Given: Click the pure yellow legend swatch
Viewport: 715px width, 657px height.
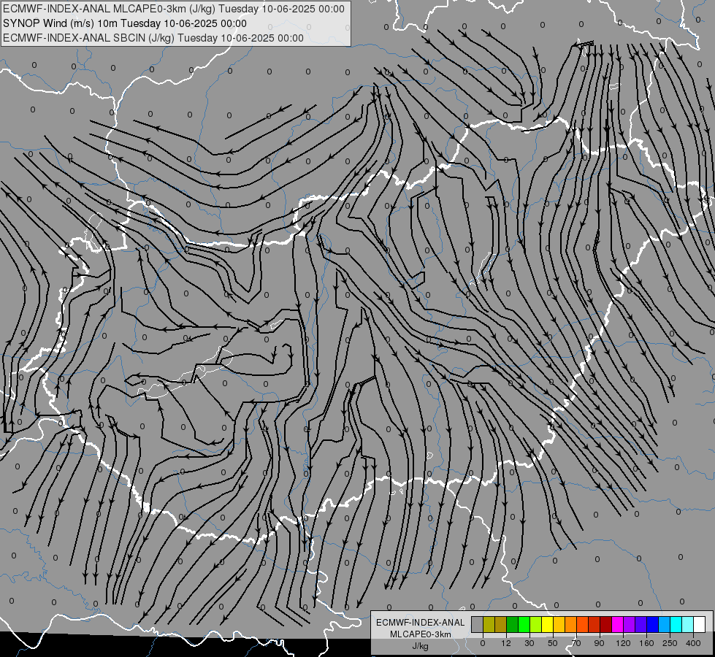Looking at the screenshot, I should pyautogui.click(x=548, y=624).
